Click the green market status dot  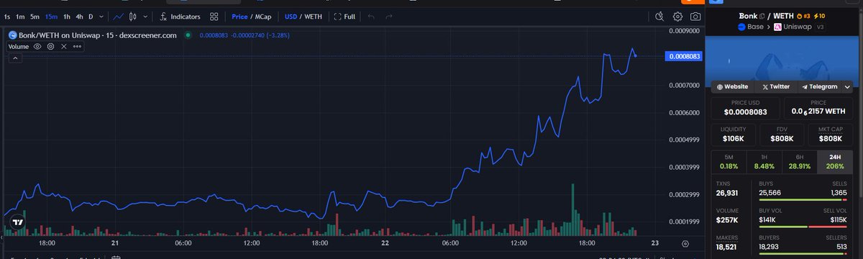pyautogui.click(x=188, y=35)
